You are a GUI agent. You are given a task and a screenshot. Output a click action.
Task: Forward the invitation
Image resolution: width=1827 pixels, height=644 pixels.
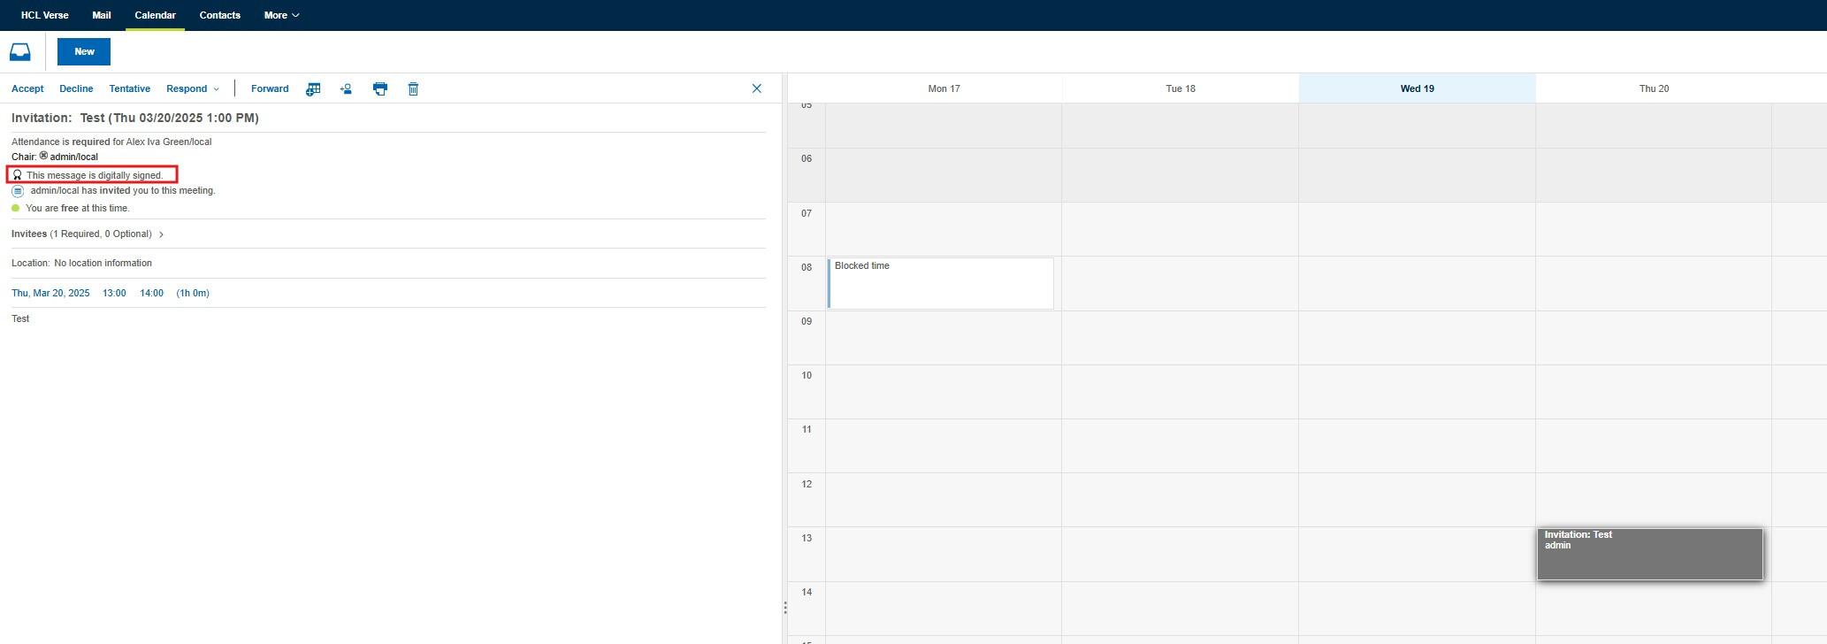[270, 88]
